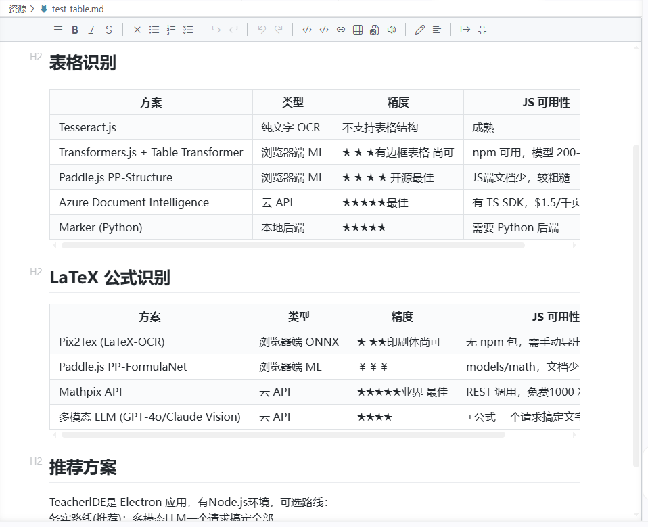Image resolution: width=648 pixels, height=527 pixels.
Task: Insert a numbered list
Action: click(x=171, y=30)
